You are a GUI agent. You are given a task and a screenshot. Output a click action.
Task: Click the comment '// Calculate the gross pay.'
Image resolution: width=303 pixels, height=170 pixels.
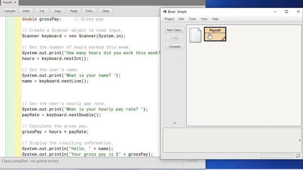pos(55,126)
